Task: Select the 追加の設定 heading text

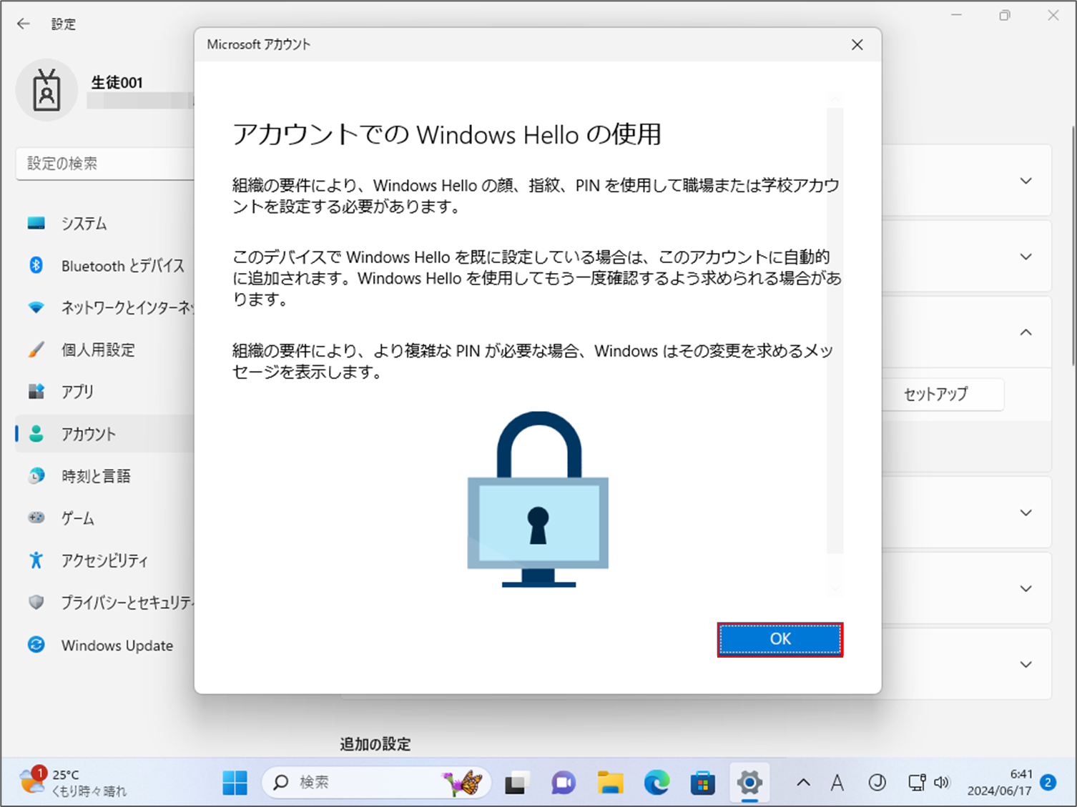Action: tap(375, 744)
